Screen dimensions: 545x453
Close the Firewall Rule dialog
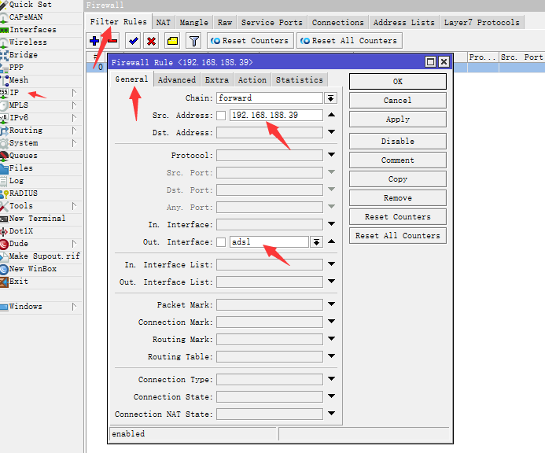(444, 62)
